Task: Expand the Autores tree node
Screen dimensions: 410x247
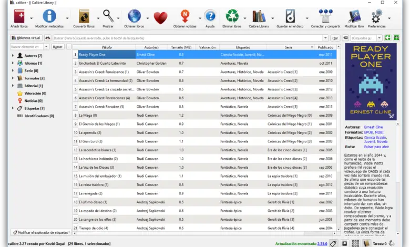Action: [x=13, y=55]
